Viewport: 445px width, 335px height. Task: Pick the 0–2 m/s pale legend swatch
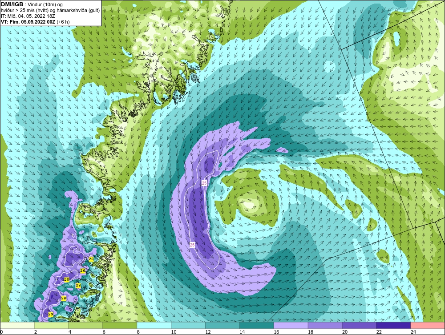coord(17,325)
